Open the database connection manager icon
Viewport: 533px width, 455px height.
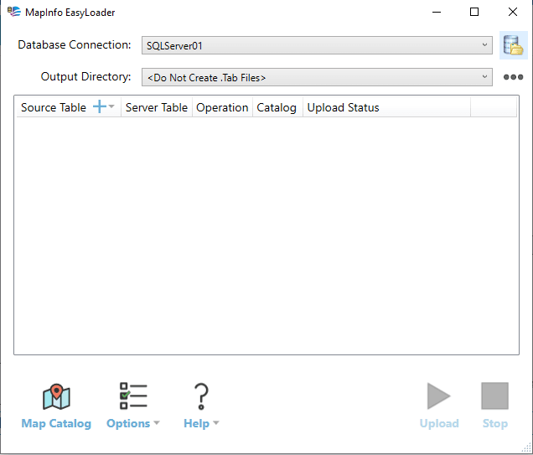[513, 45]
